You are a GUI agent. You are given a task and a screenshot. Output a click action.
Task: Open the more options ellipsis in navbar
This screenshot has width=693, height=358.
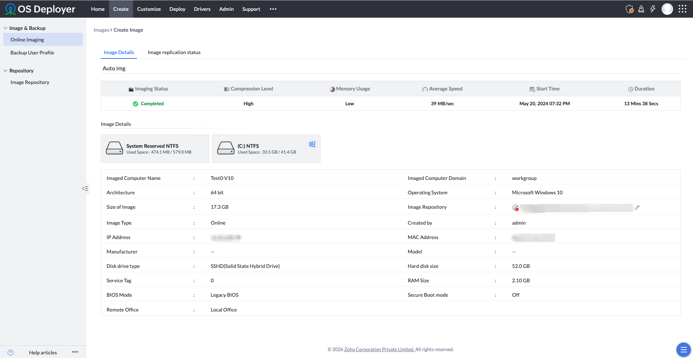(x=273, y=9)
